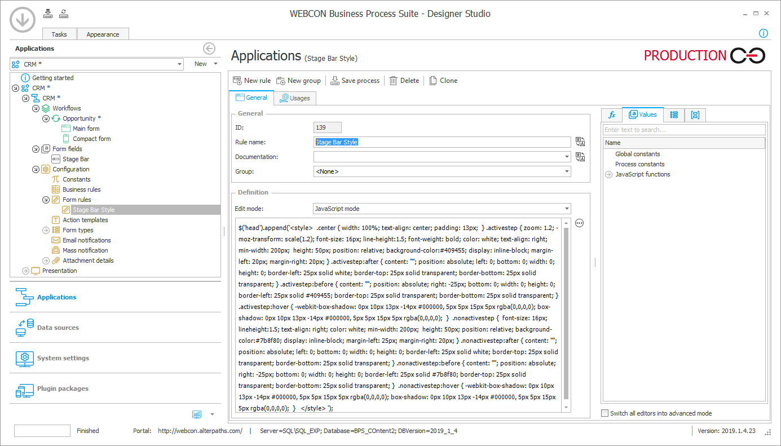This screenshot has height=446, width=781.
Task: Click the Name column header
Action: (x=684, y=143)
